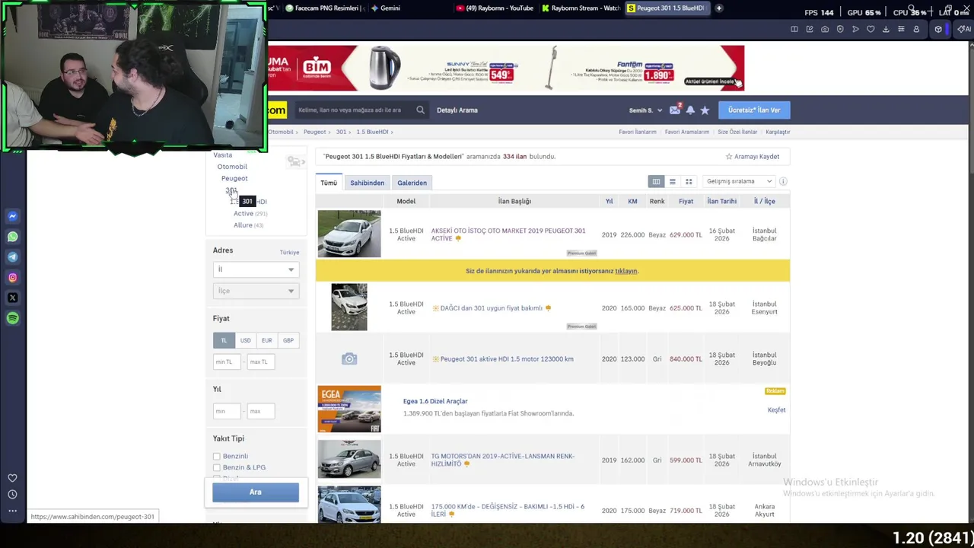Screen dimensions: 974x548
Task: Open browser profile account icon
Action: (x=916, y=29)
